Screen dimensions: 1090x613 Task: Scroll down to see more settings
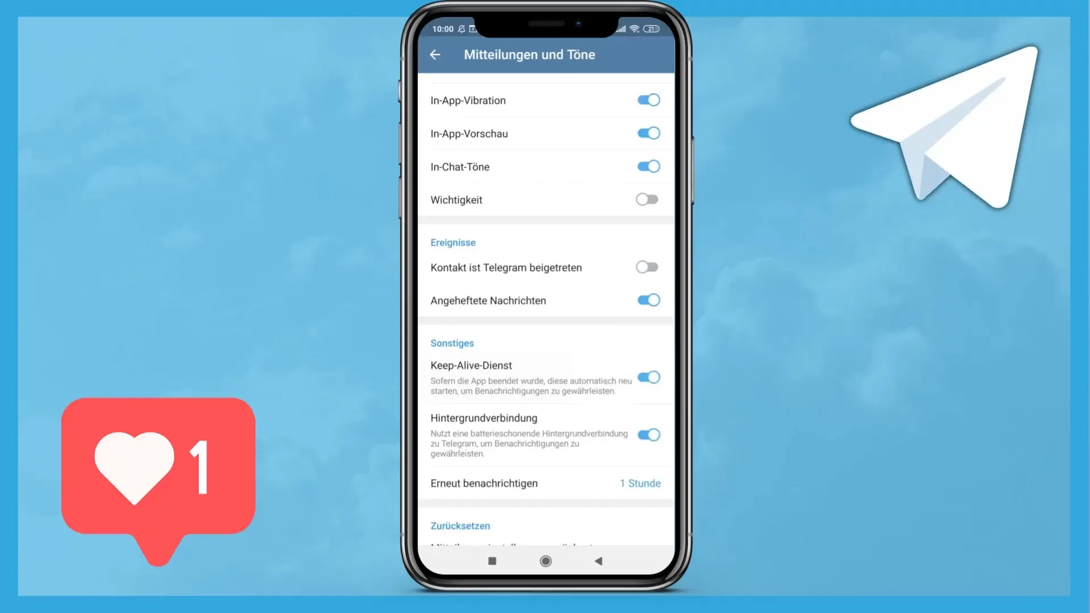coord(545,374)
